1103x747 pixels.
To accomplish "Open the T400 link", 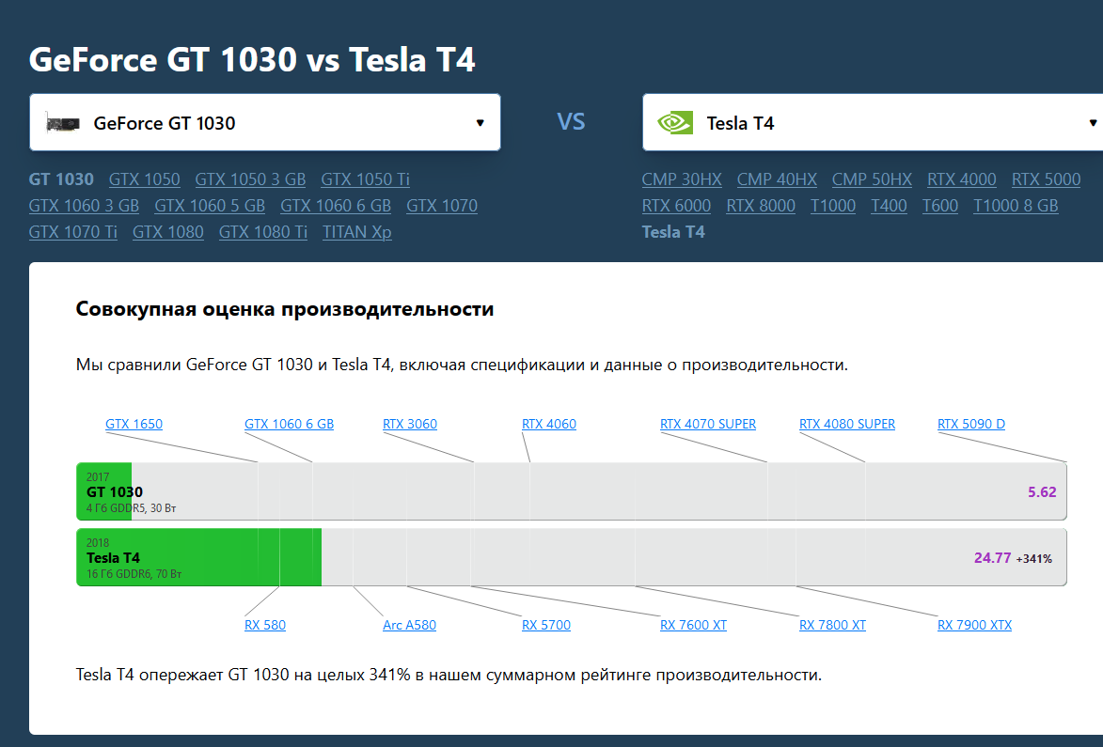I will point(889,206).
